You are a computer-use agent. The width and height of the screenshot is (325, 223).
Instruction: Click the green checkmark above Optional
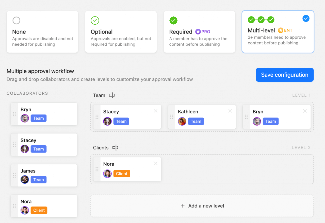tap(95, 20)
